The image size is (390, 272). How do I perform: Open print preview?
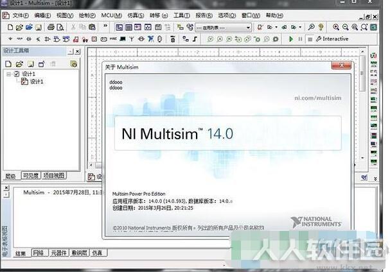[60, 27]
